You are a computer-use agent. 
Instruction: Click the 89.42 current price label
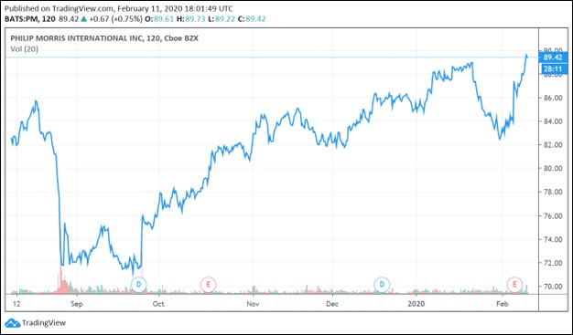[553, 58]
